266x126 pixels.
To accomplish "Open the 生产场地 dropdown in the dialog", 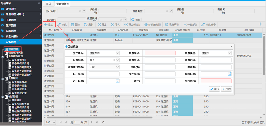I will point(118,53).
